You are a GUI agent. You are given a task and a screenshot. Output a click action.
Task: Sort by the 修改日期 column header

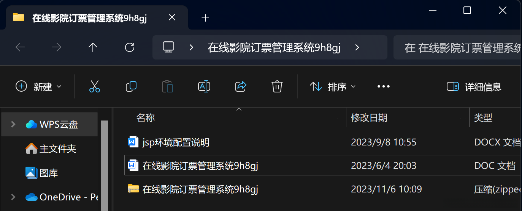point(369,118)
